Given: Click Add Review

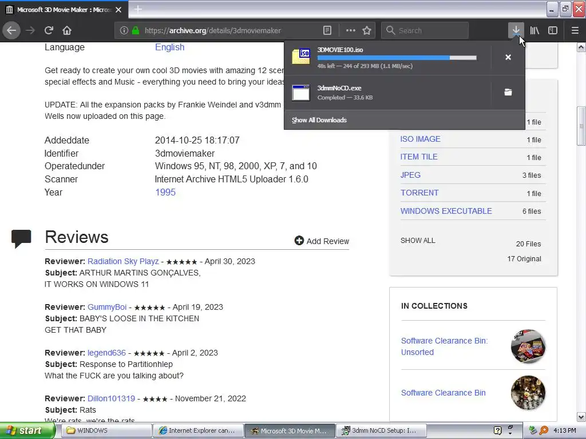Looking at the screenshot, I should 322,241.
